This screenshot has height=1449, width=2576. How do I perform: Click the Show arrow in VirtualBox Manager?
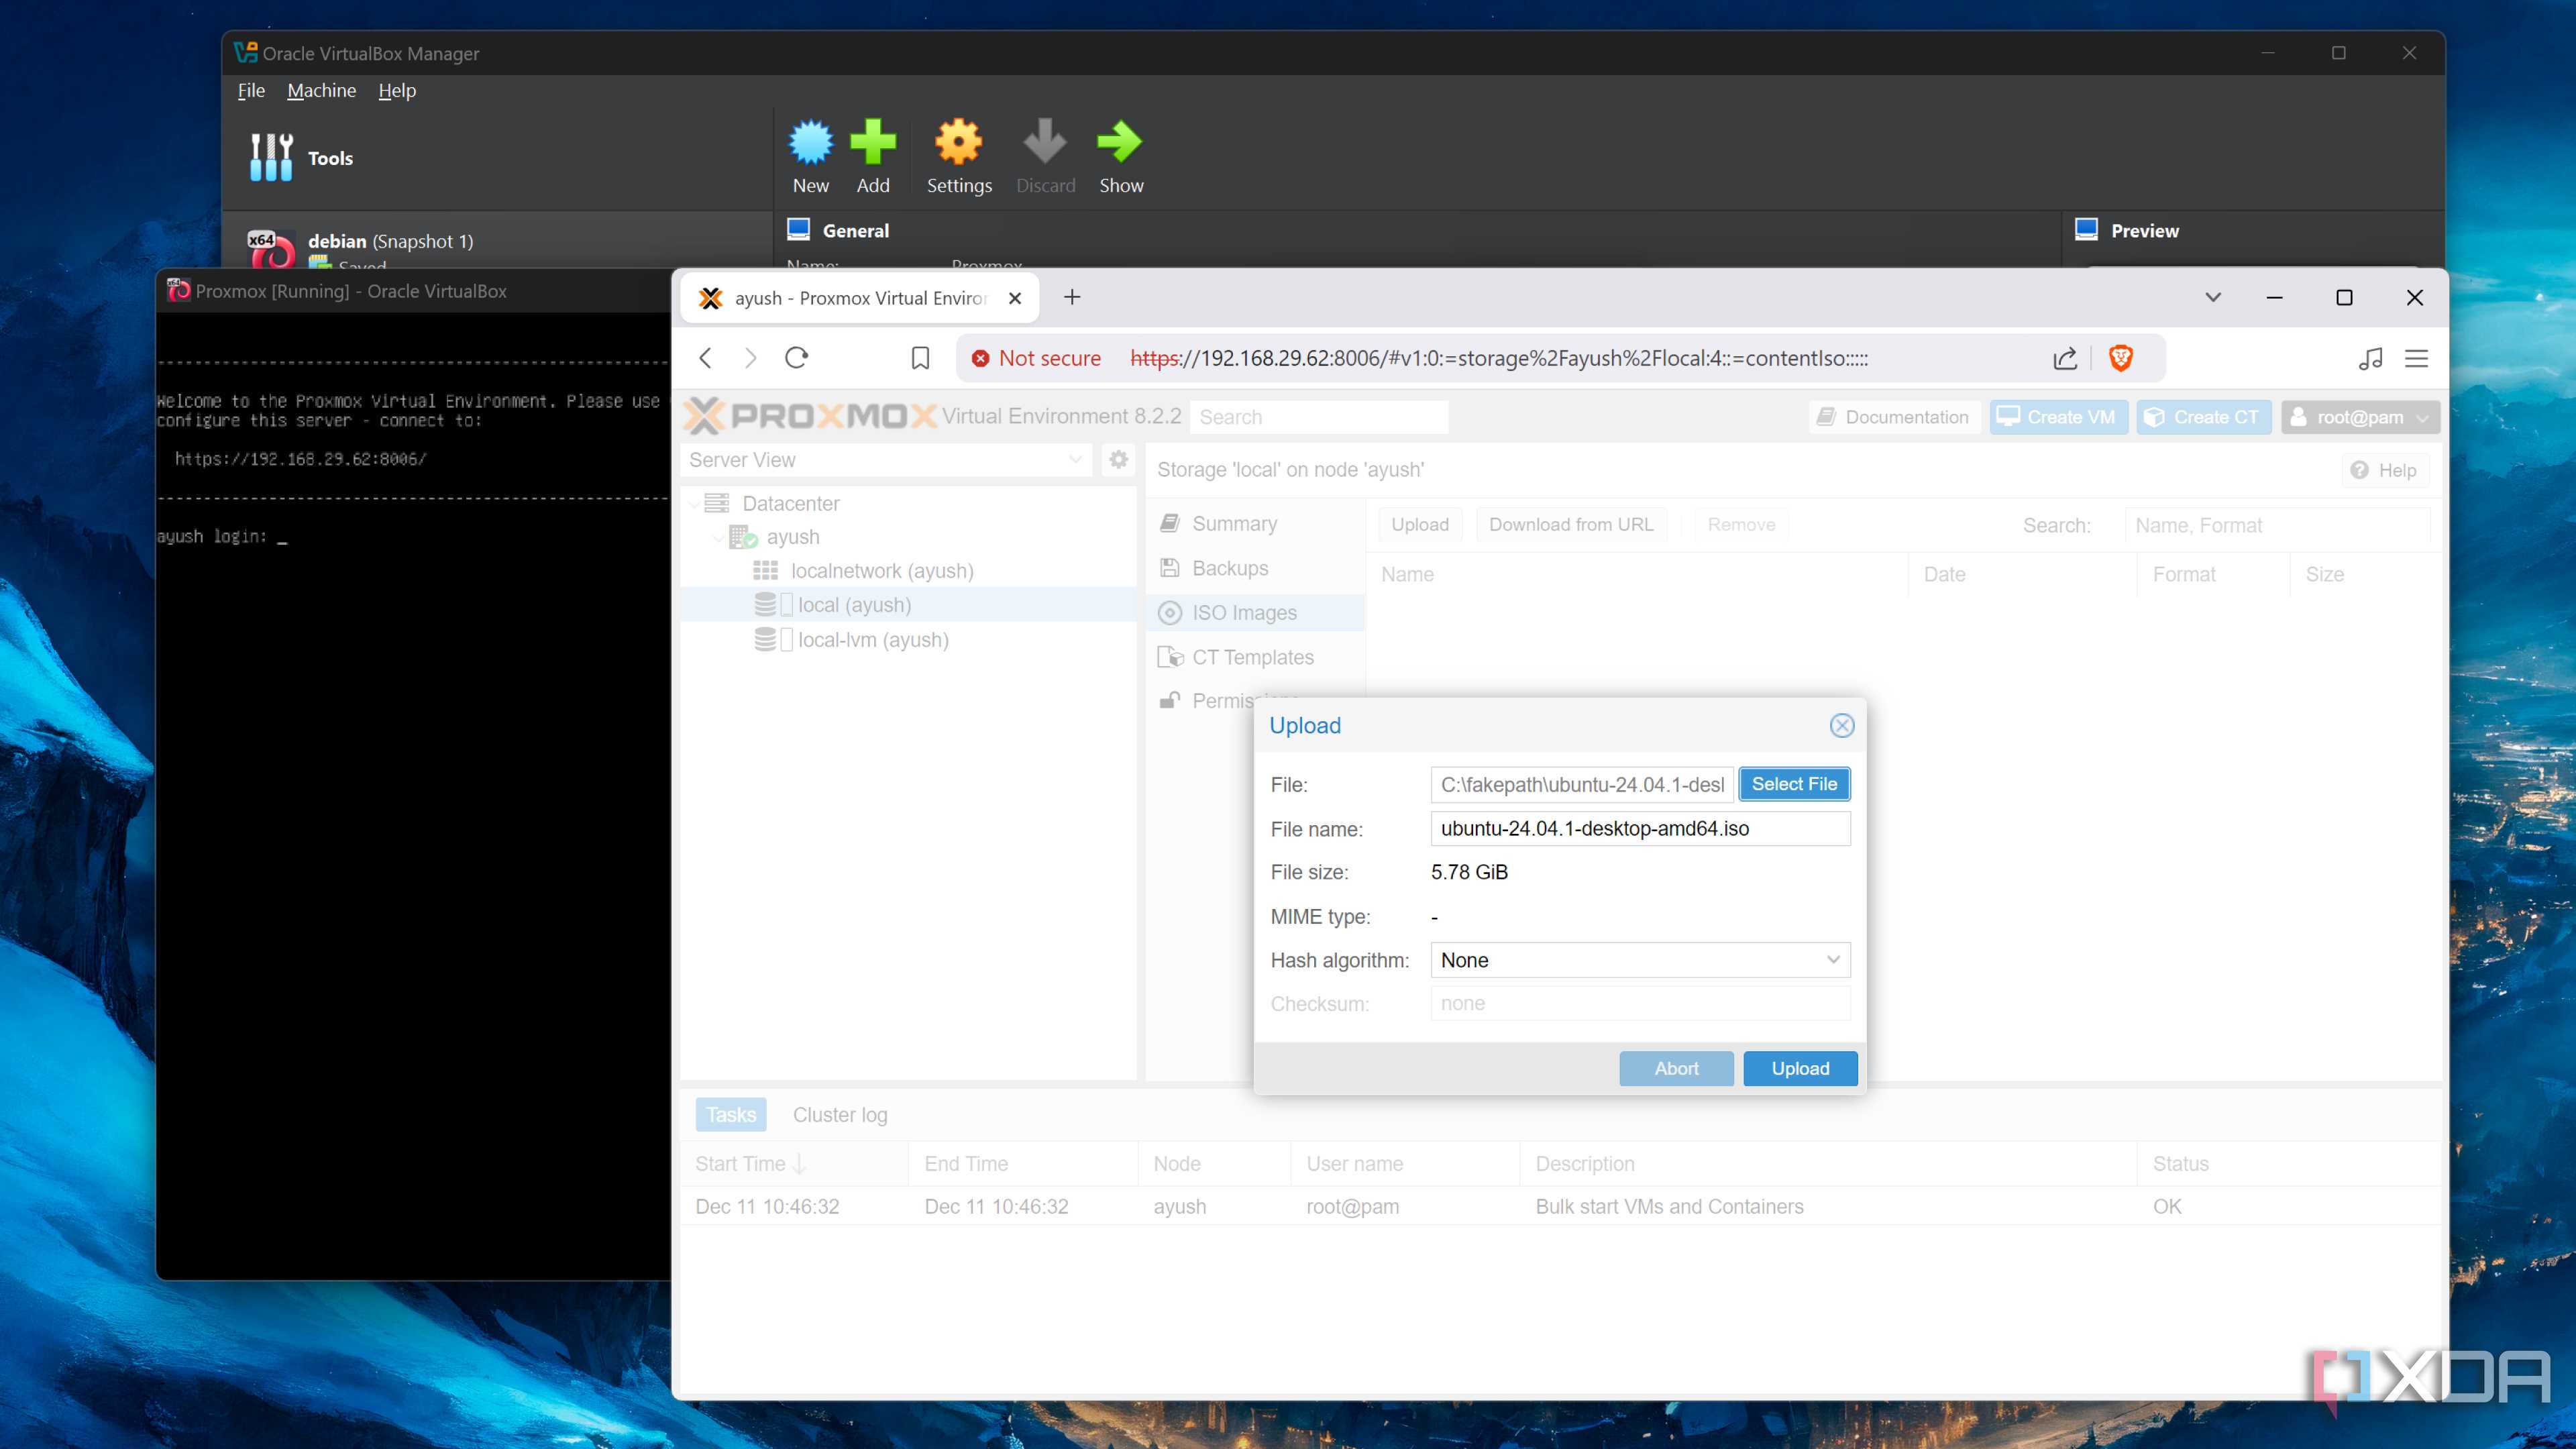point(1120,156)
